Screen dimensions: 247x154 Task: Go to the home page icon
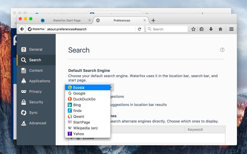point(220,29)
